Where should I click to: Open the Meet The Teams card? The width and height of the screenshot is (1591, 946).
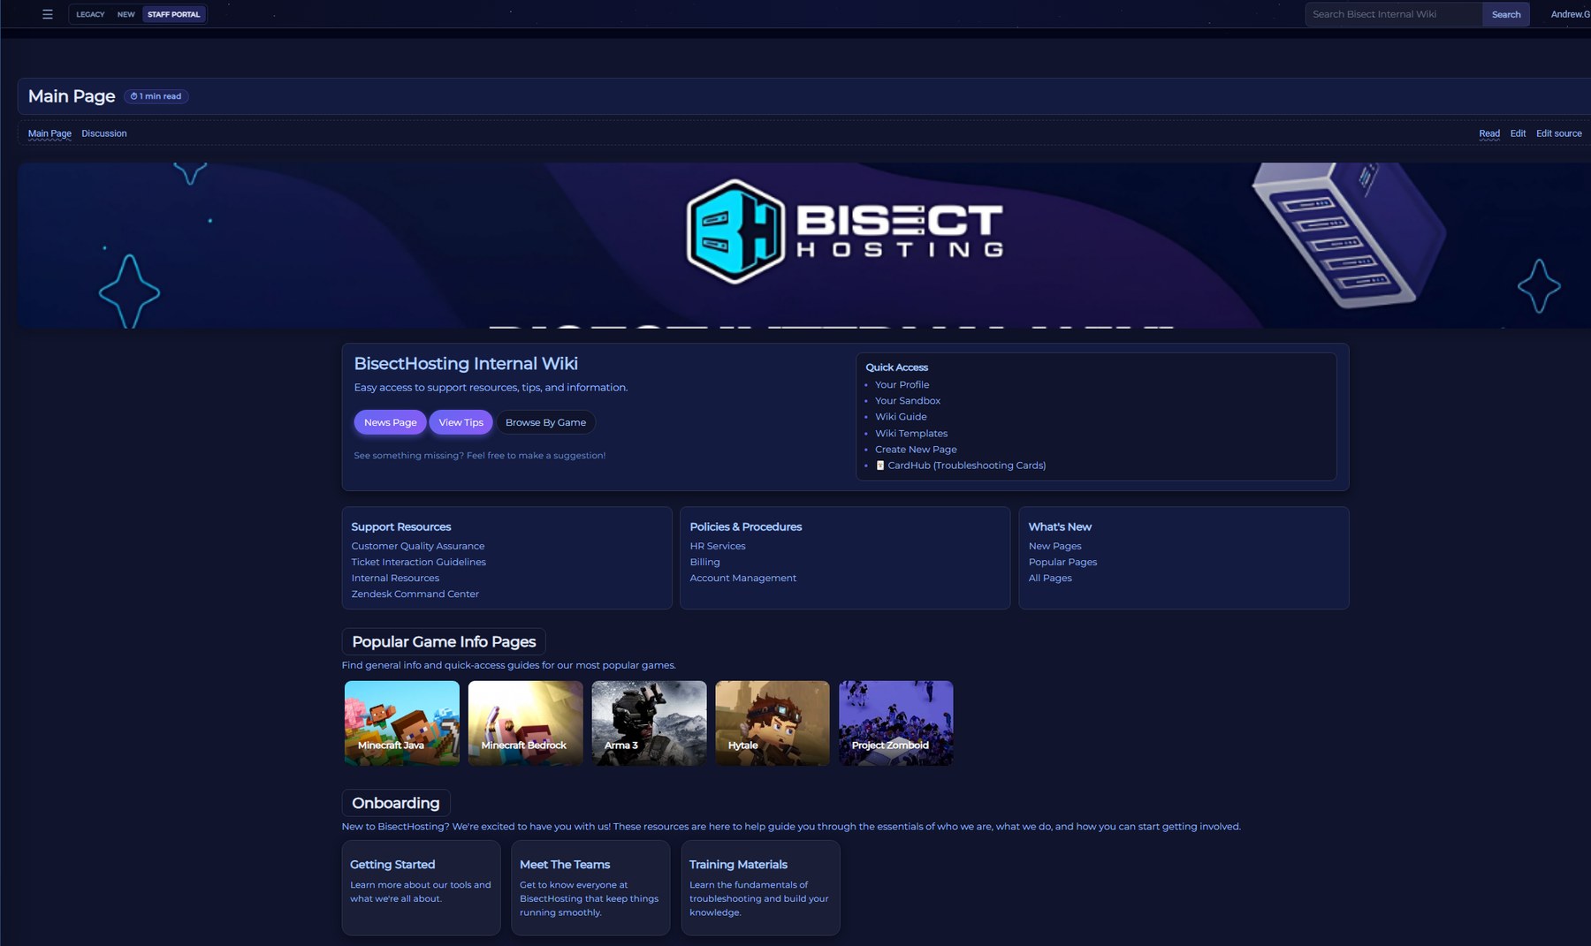click(x=590, y=888)
